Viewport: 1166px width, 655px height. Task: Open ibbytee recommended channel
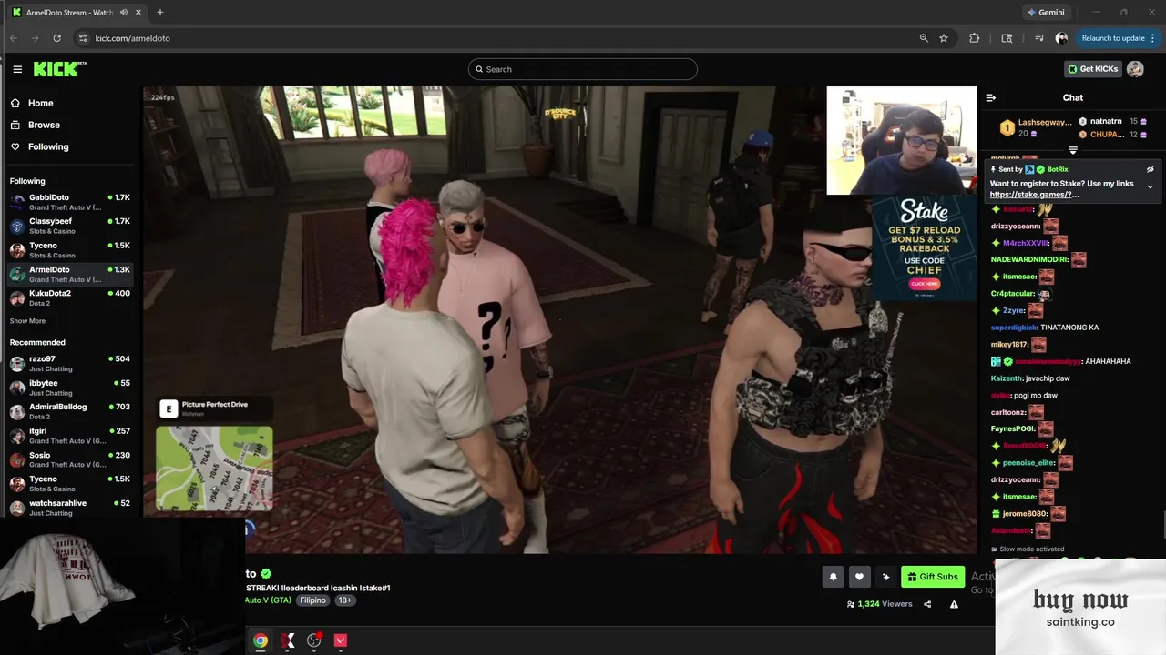[x=70, y=388]
